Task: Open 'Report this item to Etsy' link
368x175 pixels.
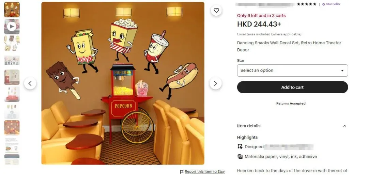Action: [205, 172]
